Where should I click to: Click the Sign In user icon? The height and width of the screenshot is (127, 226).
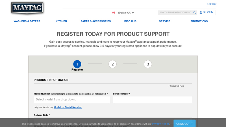pyautogui.click(x=201, y=12)
